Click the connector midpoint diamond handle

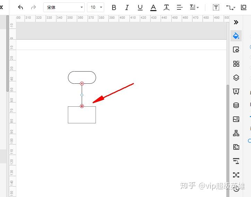[x=82, y=95]
